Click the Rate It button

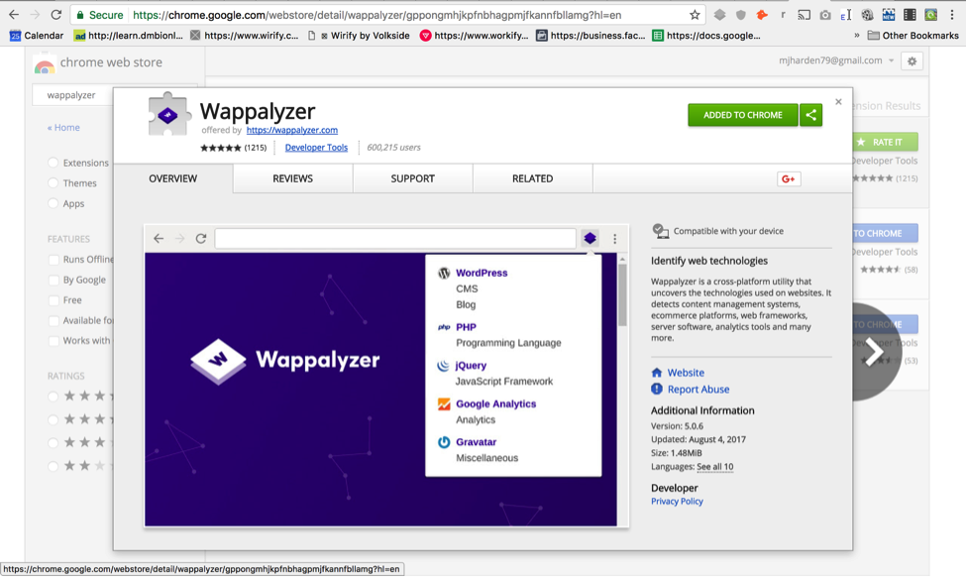click(886, 142)
